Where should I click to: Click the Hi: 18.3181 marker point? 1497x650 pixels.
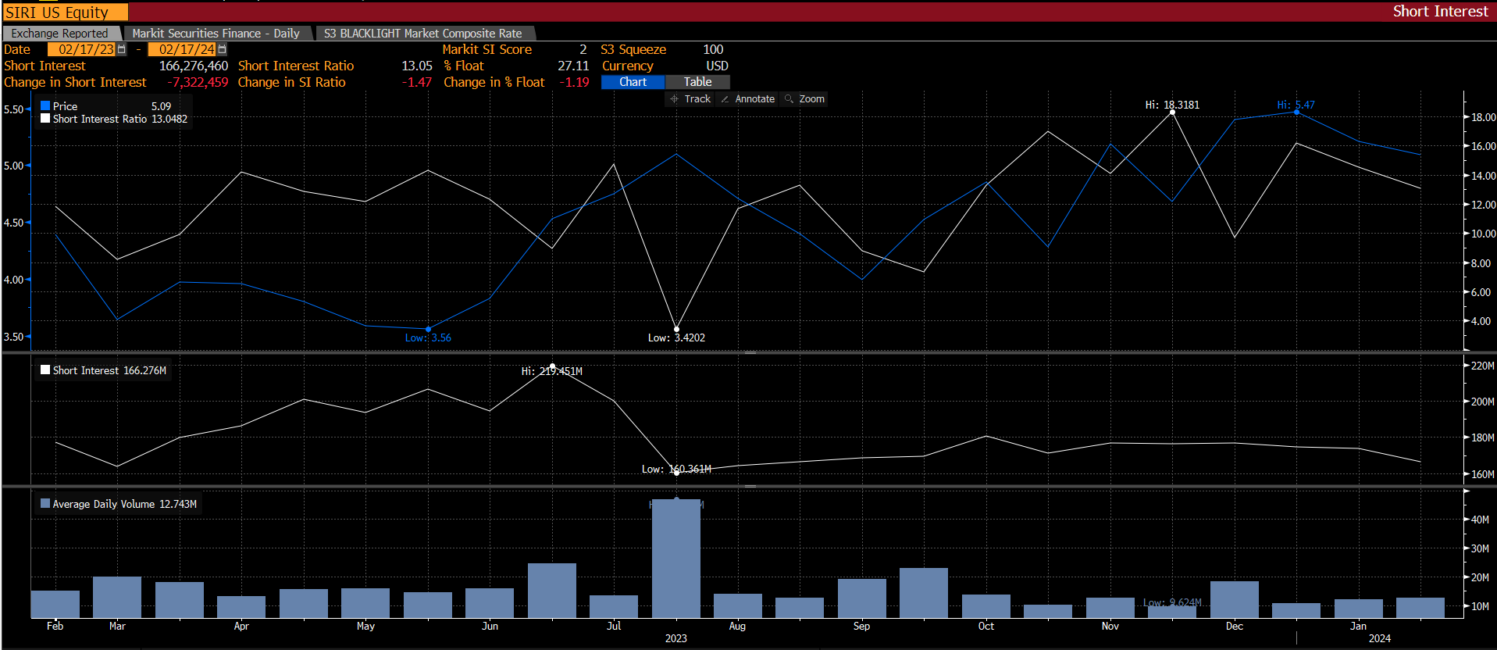pyautogui.click(x=1172, y=112)
